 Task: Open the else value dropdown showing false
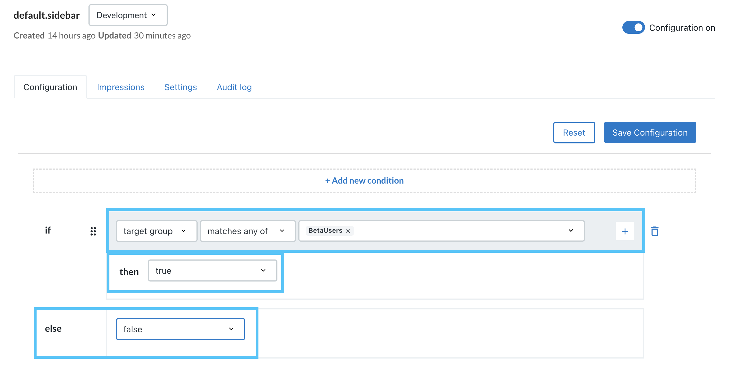[180, 329]
